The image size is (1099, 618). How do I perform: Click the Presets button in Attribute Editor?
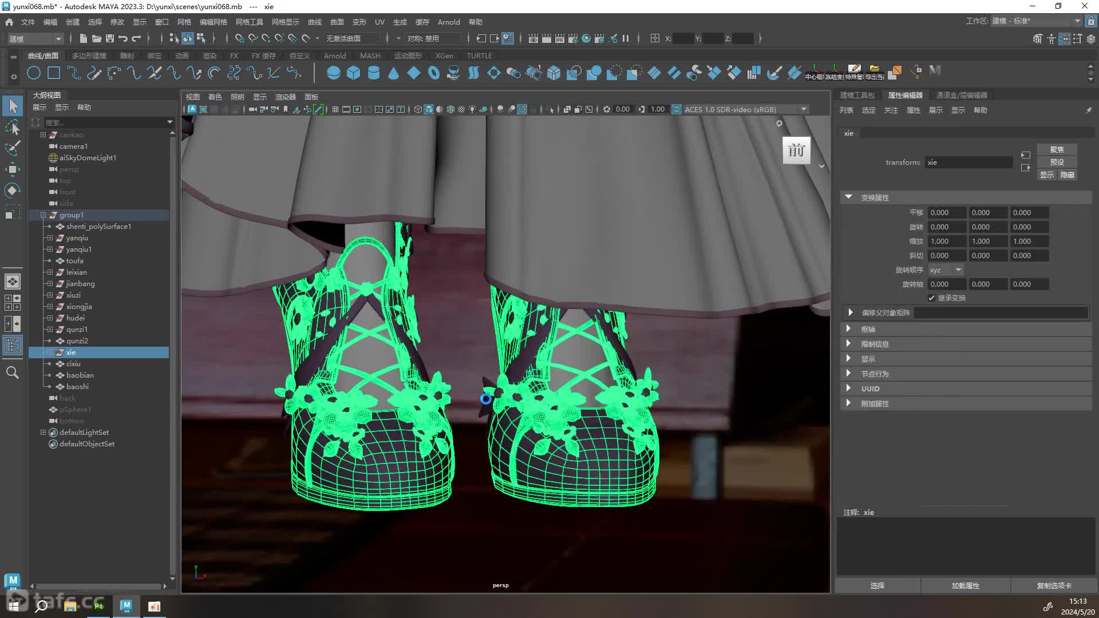pyautogui.click(x=1057, y=162)
